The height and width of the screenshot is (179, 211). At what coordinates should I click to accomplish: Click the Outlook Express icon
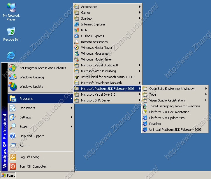[x=77, y=36]
